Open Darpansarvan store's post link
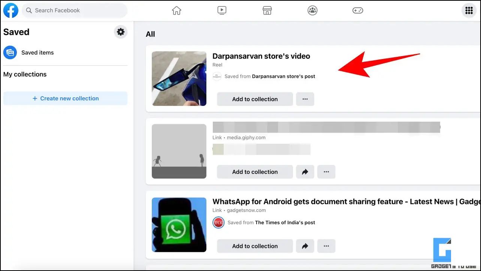 [284, 76]
